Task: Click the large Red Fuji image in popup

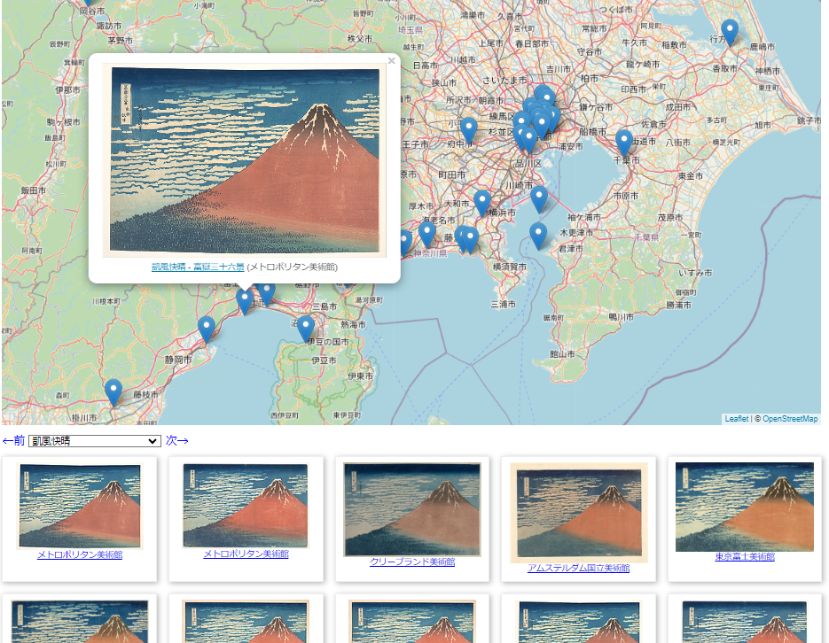Action: coord(245,160)
